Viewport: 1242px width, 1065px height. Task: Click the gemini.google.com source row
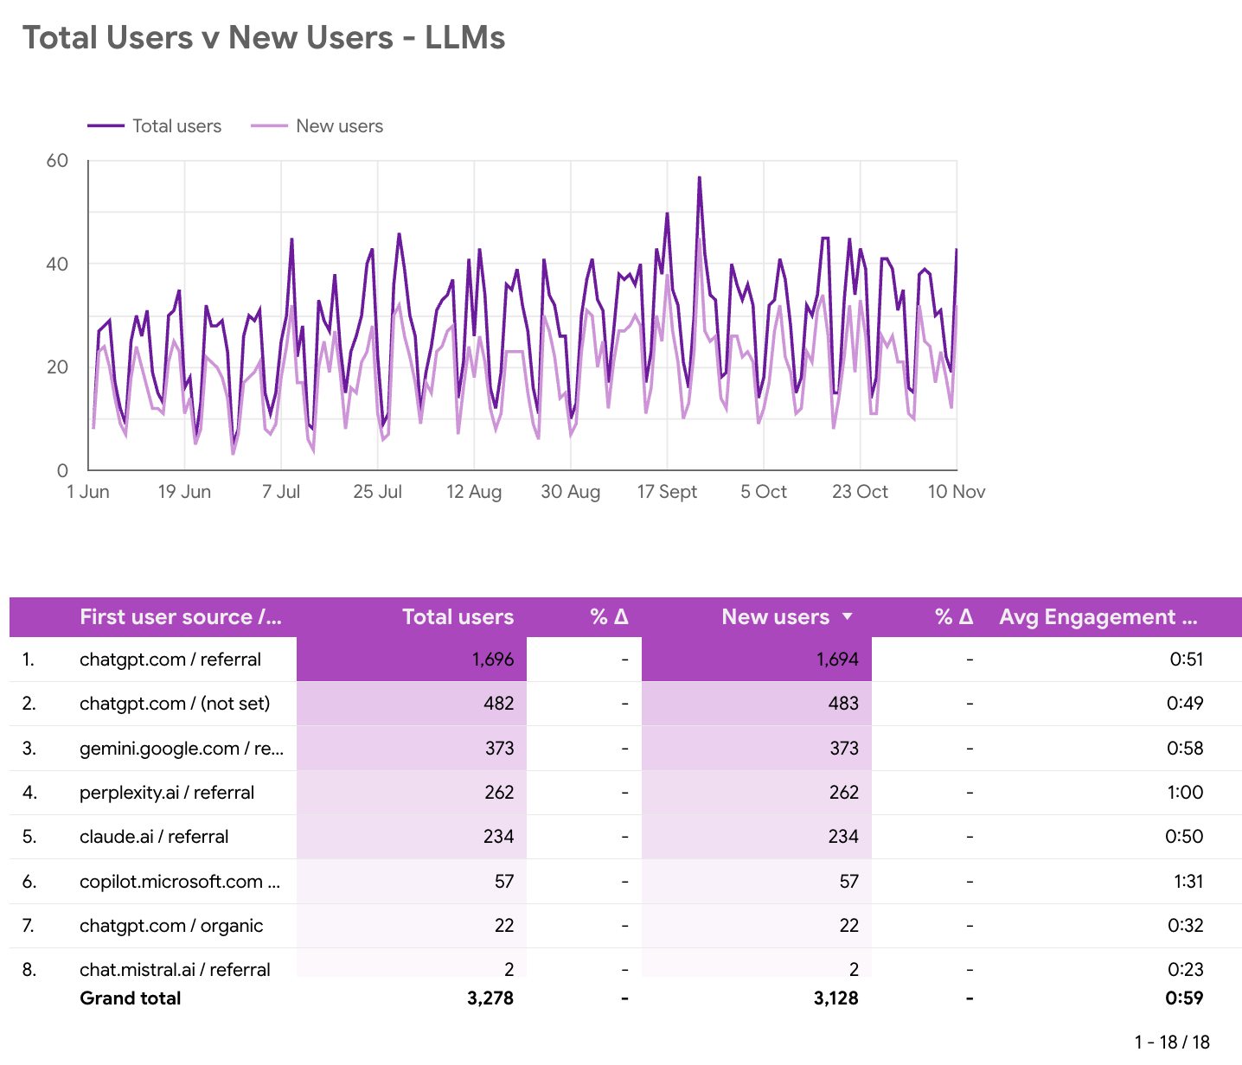(x=182, y=749)
